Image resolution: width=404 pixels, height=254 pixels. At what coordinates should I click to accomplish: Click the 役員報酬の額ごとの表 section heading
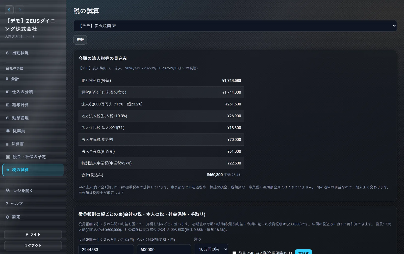(x=142, y=214)
